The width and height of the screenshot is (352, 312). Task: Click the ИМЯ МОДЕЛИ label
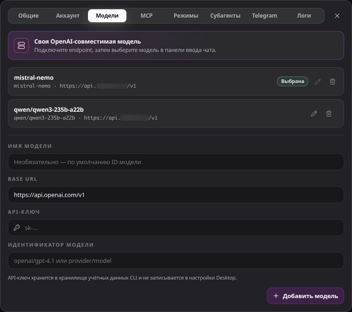(30, 146)
